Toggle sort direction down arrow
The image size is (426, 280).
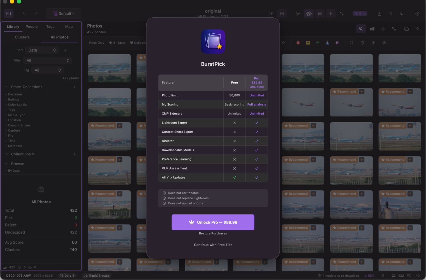(x=65, y=50)
